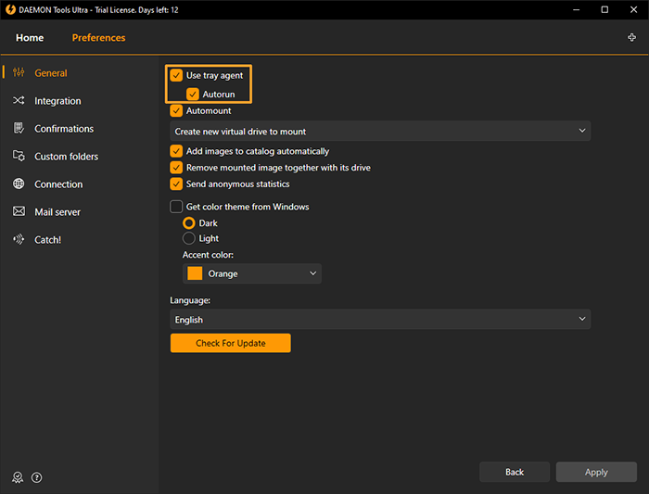Open the English language dropdown
Viewport: 649px width, 494px height.
point(380,320)
